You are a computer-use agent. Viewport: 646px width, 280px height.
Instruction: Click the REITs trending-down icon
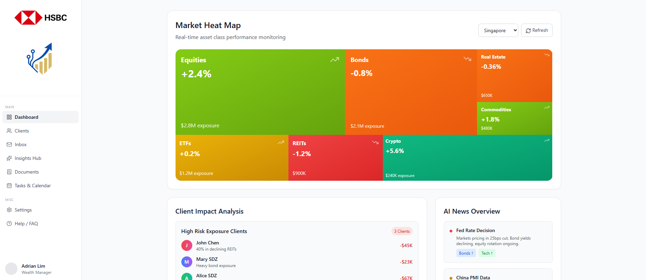click(375, 142)
